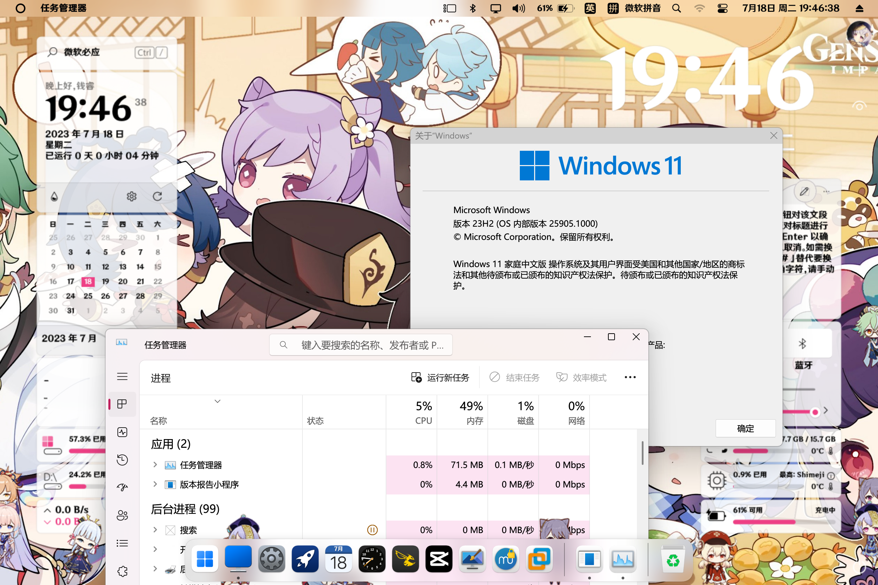Open the gear settings in the clock widget
The width and height of the screenshot is (878, 585).
pyautogui.click(x=131, y=196)
